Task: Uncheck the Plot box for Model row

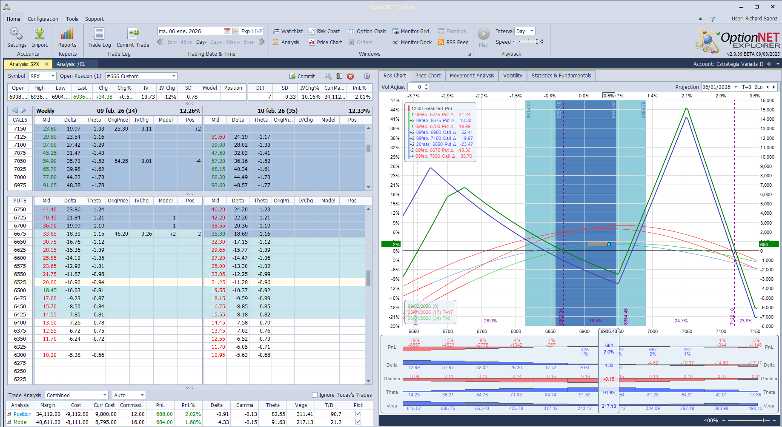Action: click(358, 422)
